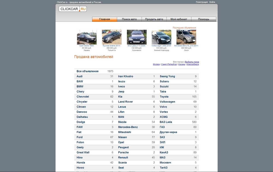Select the Казань city link

[x=182, y=64]
